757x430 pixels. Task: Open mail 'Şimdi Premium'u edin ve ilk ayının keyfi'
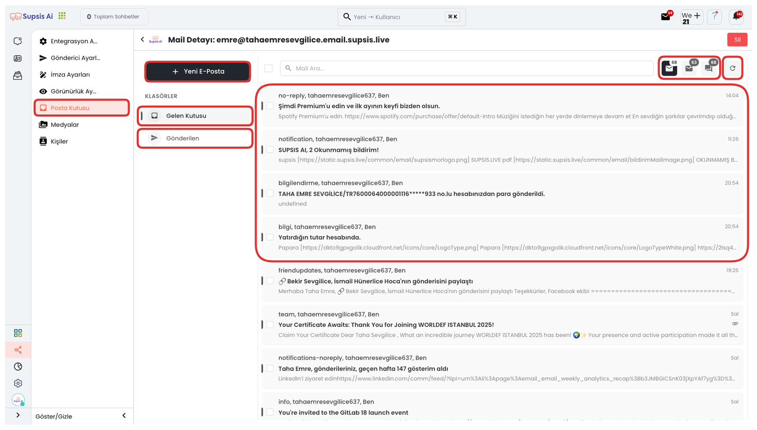(502, 106)
